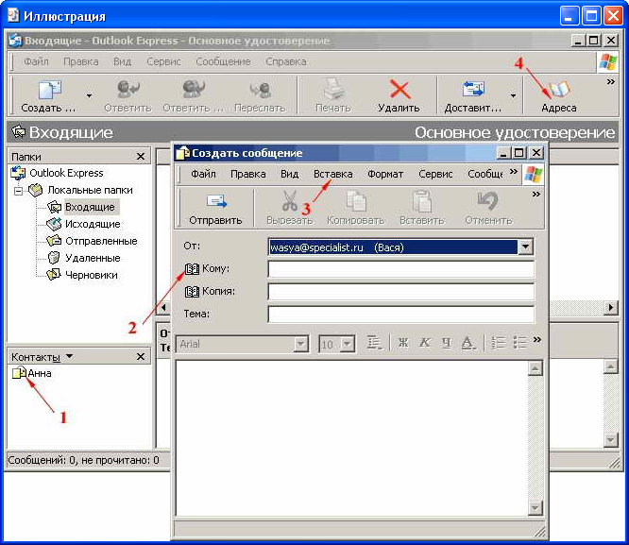This screenshot has height=545, width=629.
Task: Close the Контакты pane
Action: pos(141,356)
